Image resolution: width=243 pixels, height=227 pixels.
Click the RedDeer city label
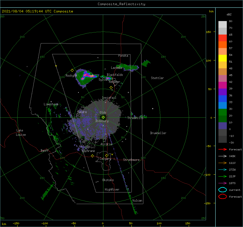(x=114, y=82)
